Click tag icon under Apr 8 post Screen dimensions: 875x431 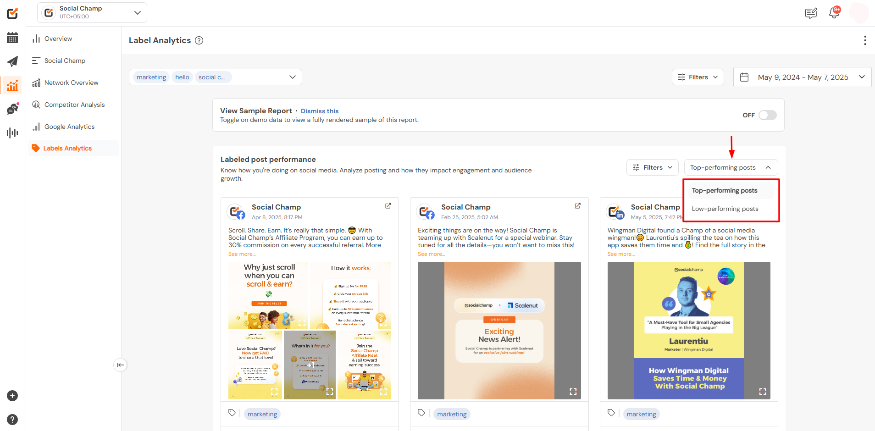[232, 413]
